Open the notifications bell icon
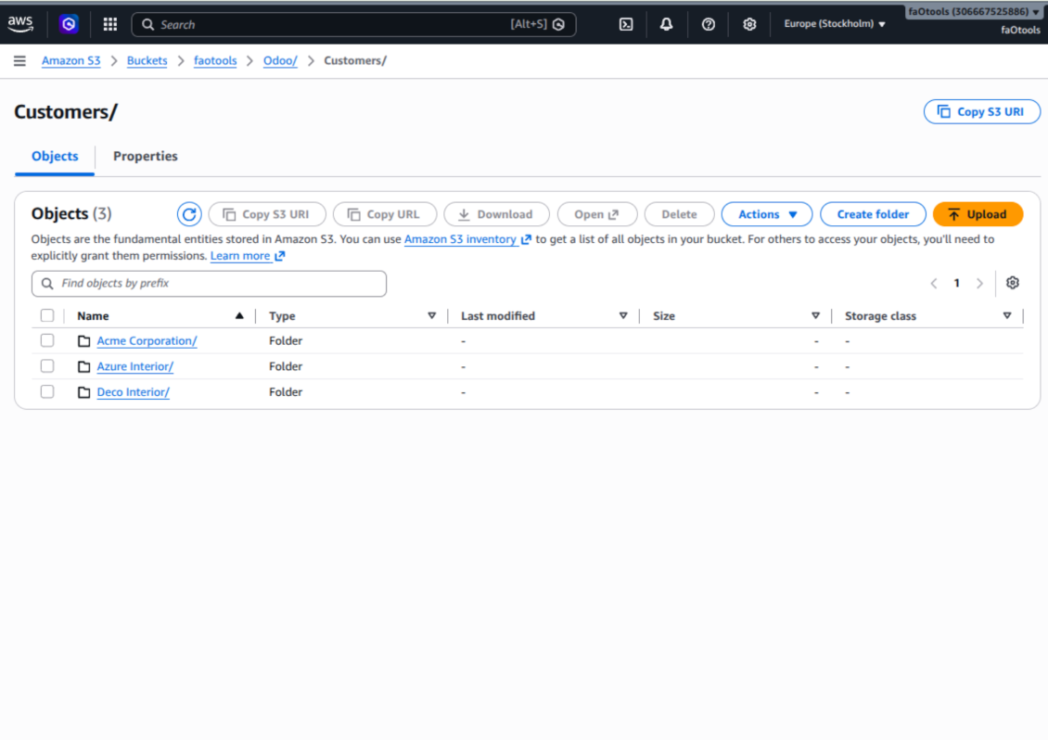The width and height of the screenshot is (1048, 740). tap(667, 24)
